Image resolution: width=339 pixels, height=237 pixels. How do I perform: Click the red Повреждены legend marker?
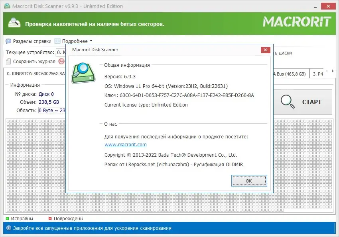pos(50,218)
